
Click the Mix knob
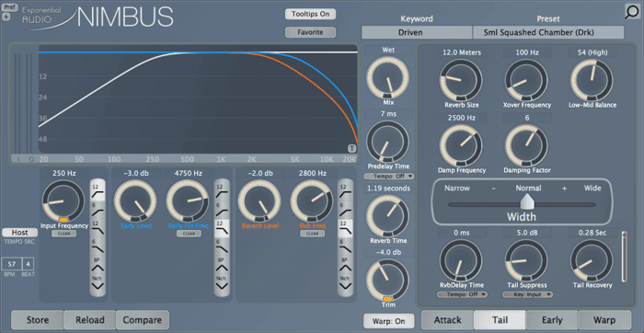tap(387, 77)
